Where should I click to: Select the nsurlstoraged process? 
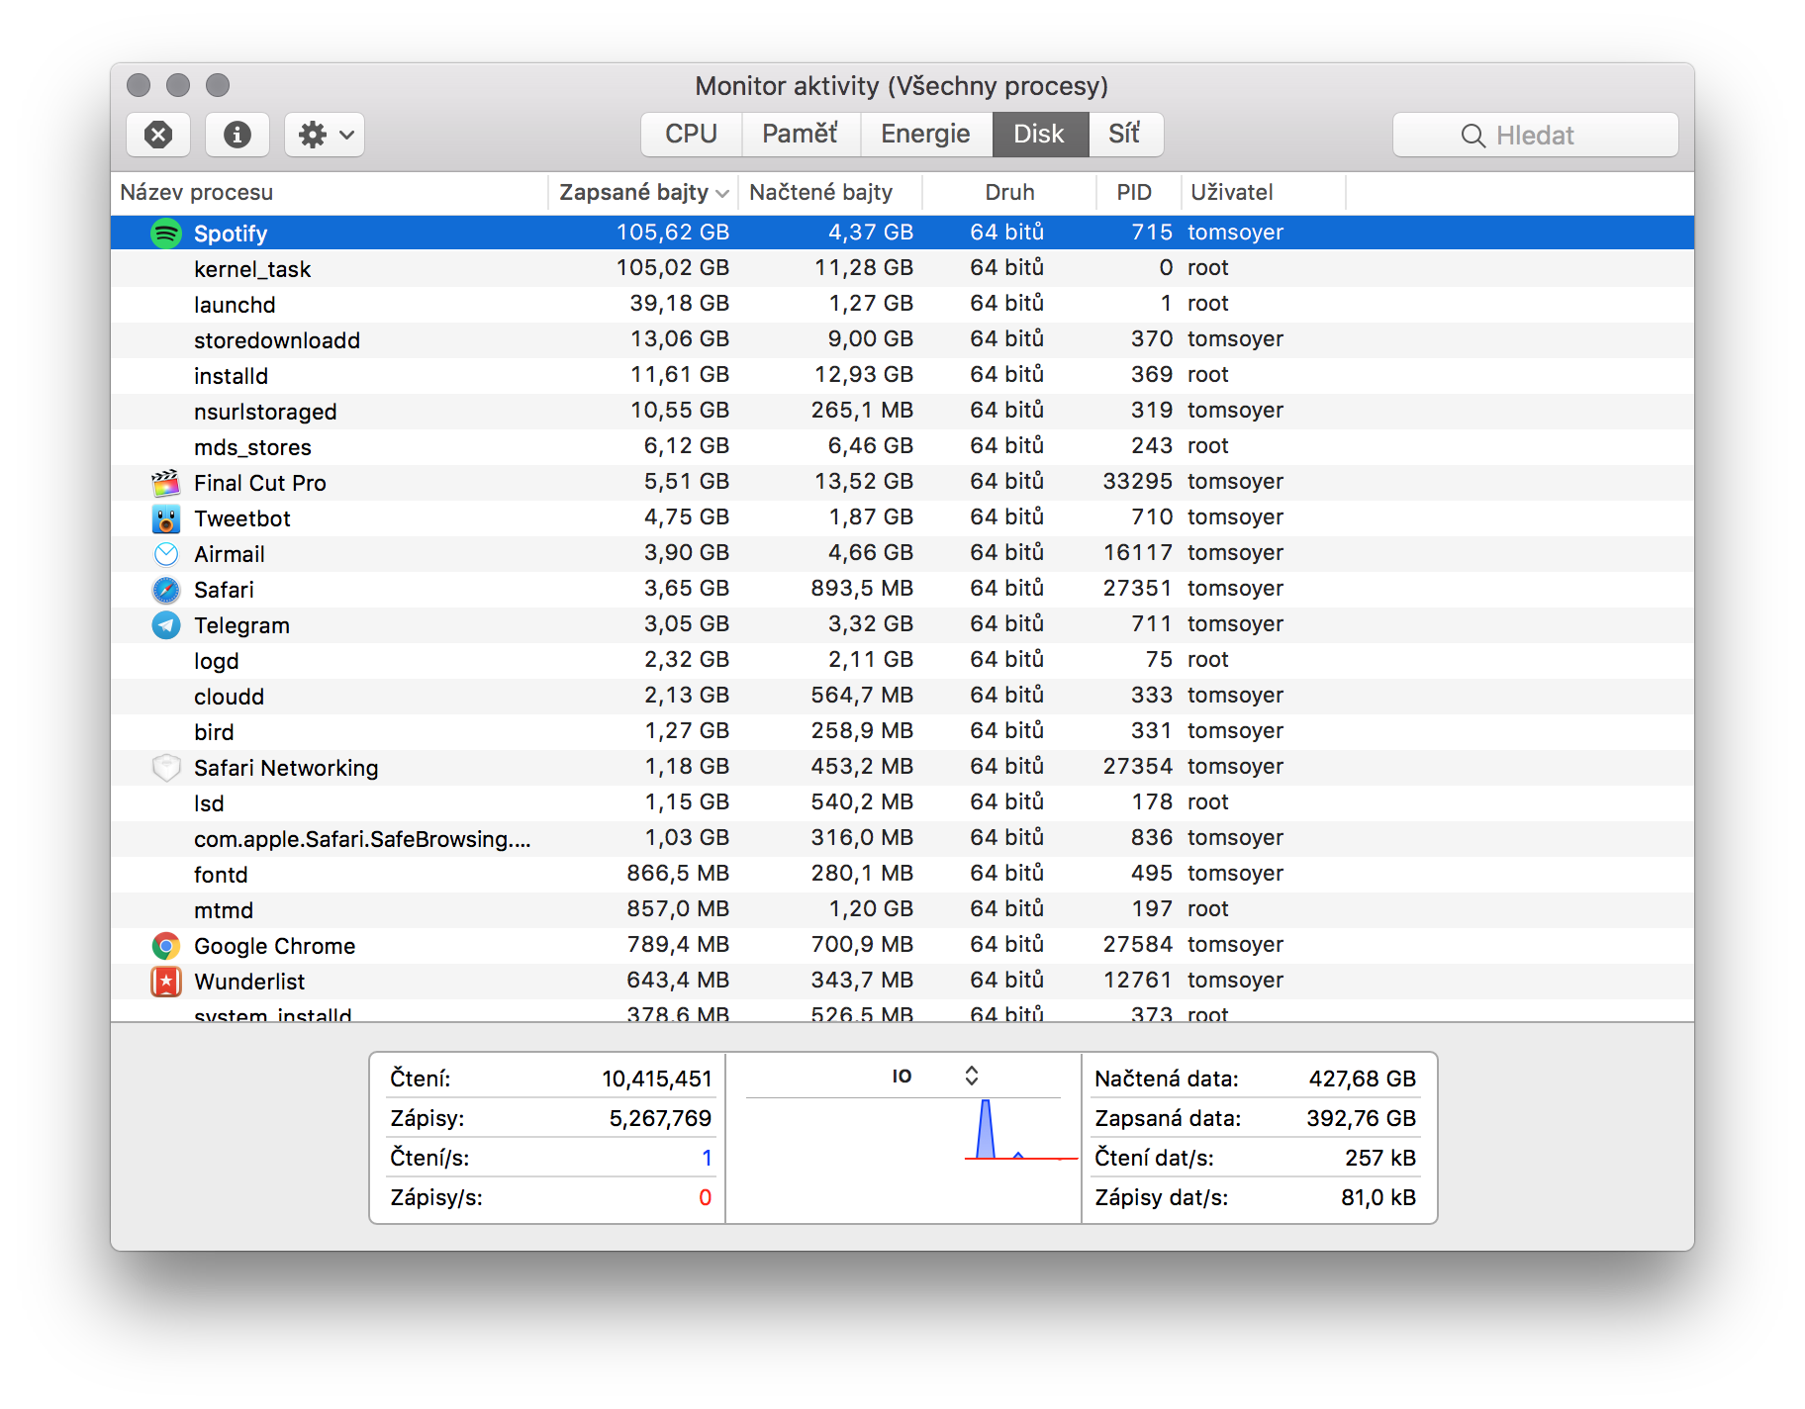(x=902, y=412)
